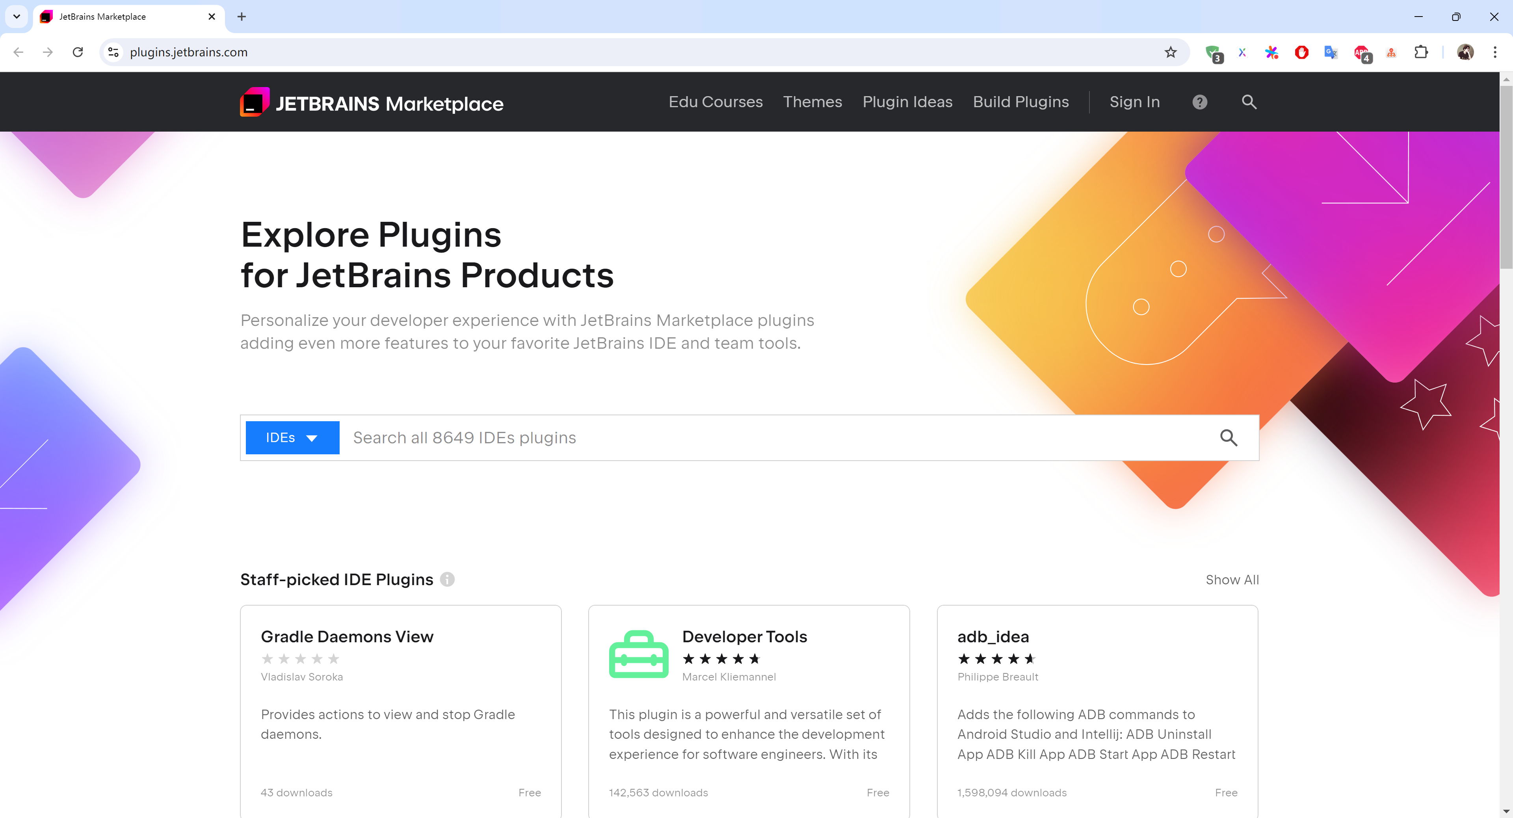Expand the IDEs product dropdown

click(x=292, y=437)
